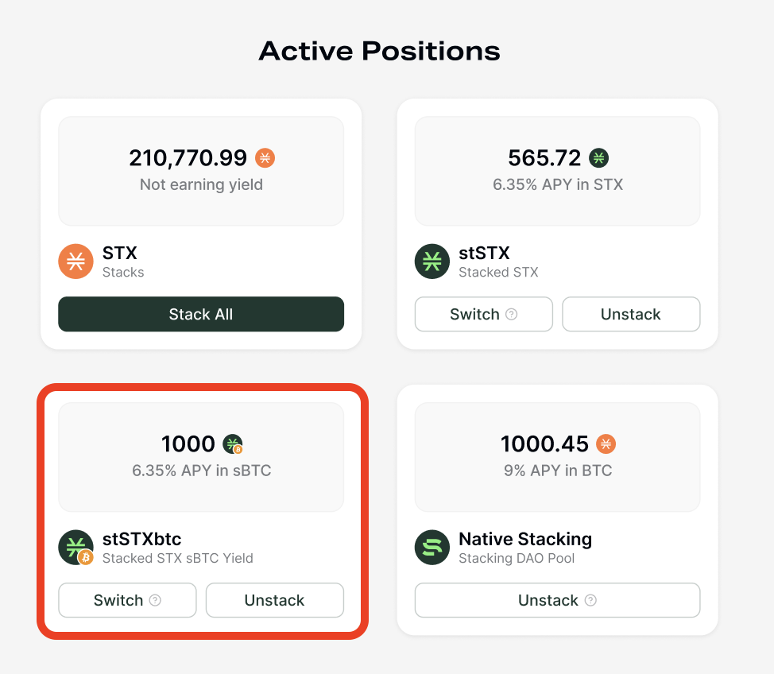Click the stSTXbtc token logo
The width and height of the screenshot is (774, 674).
click(75, 548)
